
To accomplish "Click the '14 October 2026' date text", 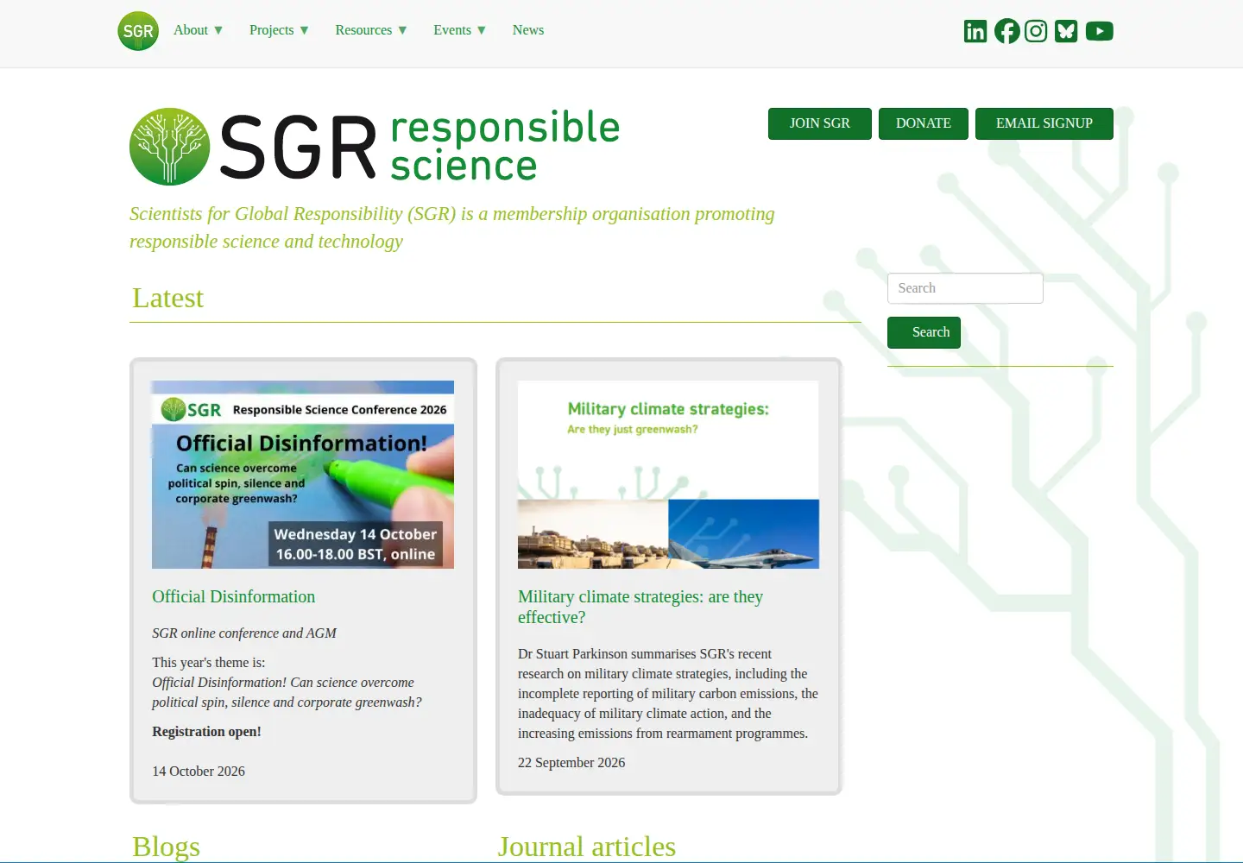I will 199,772.
